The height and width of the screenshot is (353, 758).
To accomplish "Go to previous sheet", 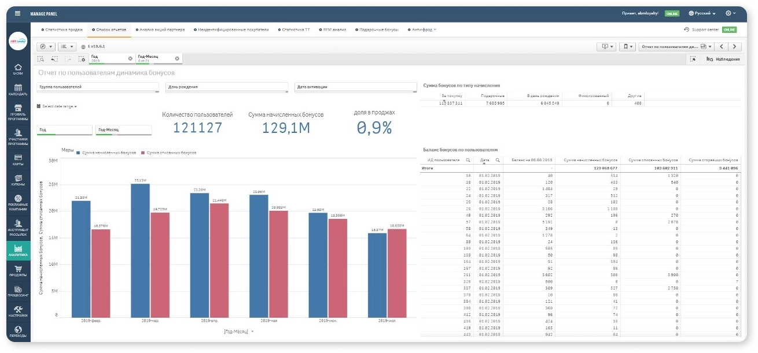I will point(722,46).
